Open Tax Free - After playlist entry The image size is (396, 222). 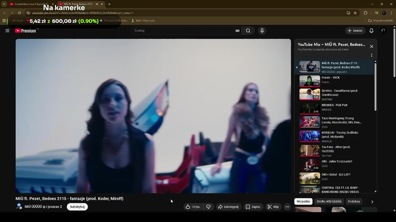(334, 151)
